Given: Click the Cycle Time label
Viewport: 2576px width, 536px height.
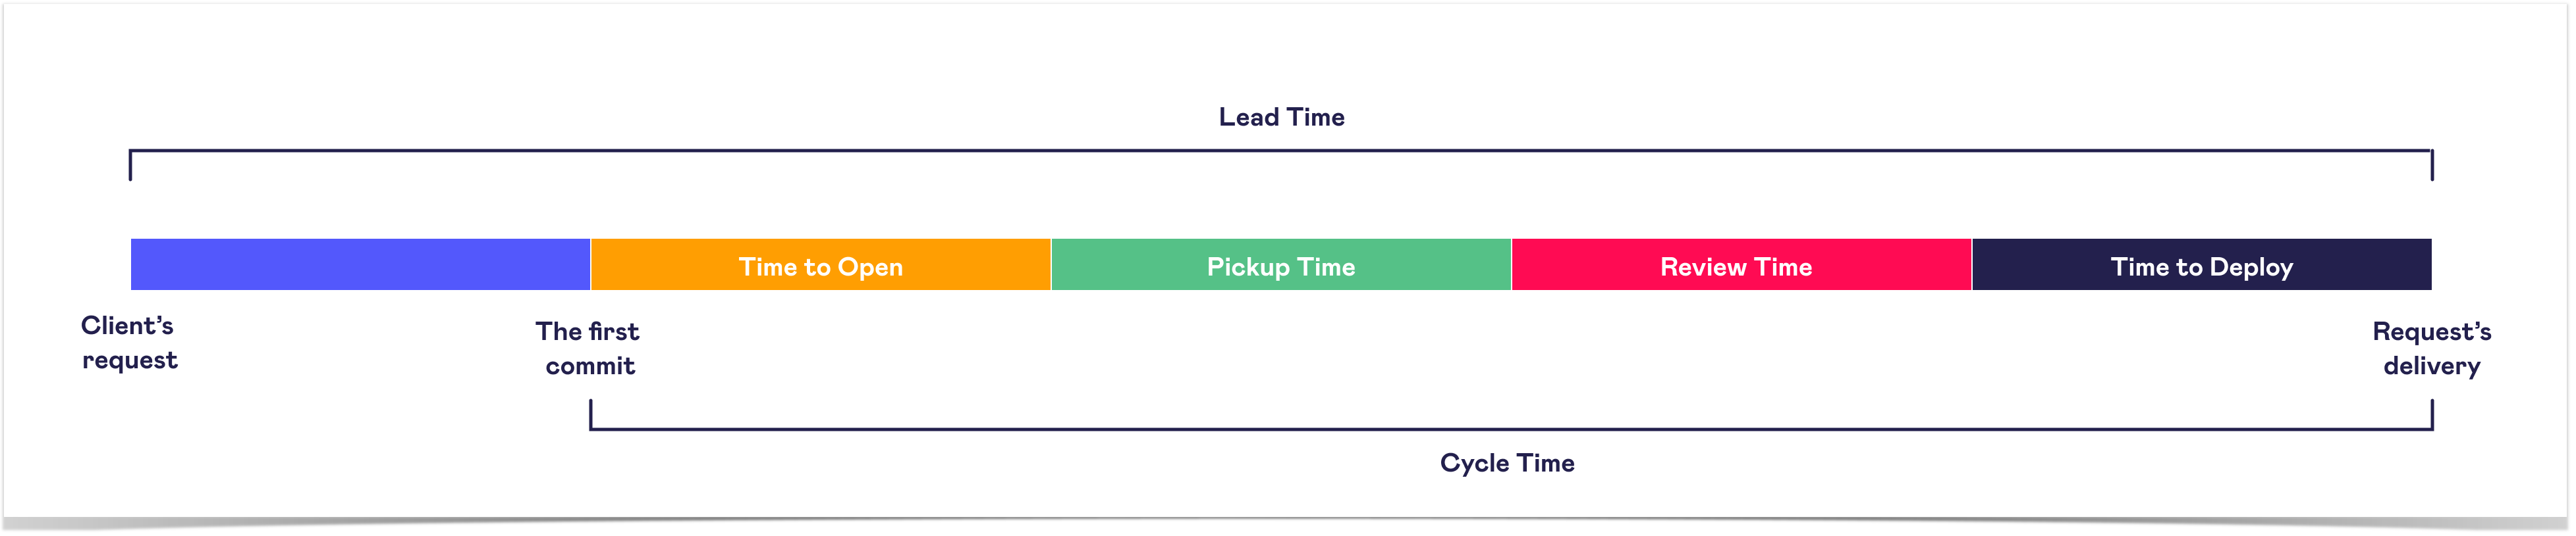Looking at the screenshot, I should [1507, 463].
